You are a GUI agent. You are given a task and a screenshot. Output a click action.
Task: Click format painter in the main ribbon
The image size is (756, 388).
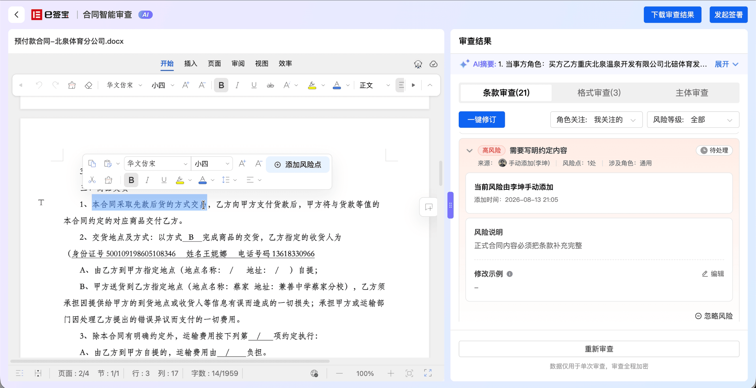coord(72,85)
